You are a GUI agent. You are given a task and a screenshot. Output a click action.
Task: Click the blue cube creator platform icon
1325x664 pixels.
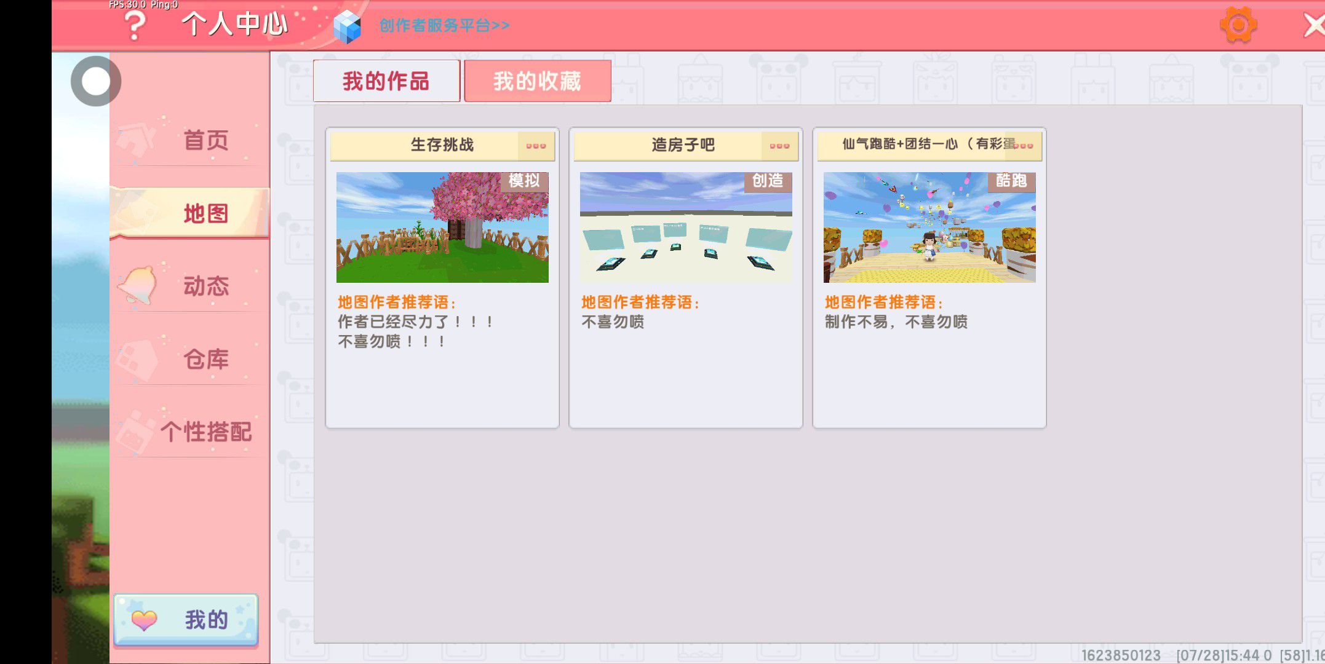[x=348, y=26]
